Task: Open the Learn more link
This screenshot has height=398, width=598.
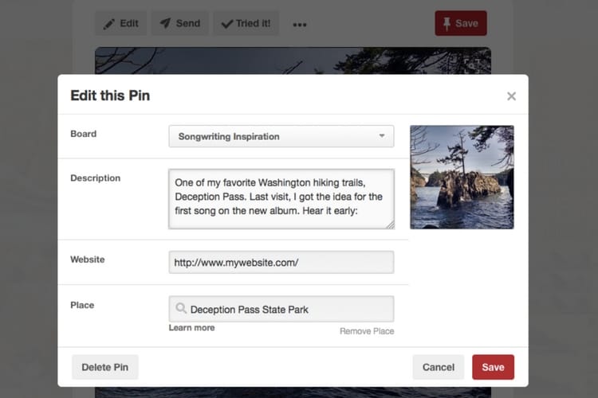Action: (191, 328)
